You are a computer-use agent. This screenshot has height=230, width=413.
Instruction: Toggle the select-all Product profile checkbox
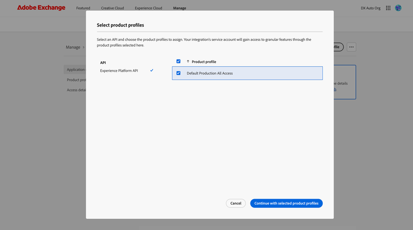point(178,61)
